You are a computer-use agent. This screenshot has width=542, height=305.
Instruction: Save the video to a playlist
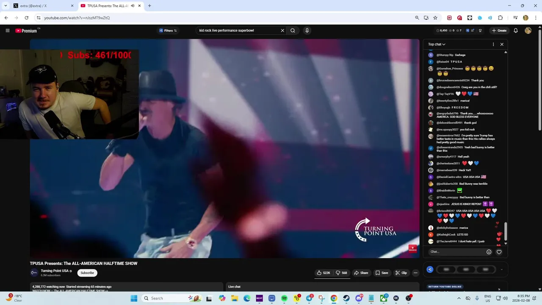(382, 273)
